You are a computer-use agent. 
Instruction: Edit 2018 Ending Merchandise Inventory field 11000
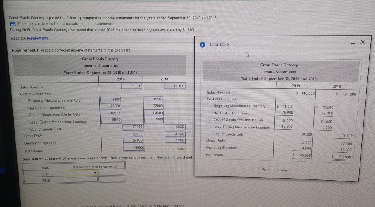[x=154, y=119]
